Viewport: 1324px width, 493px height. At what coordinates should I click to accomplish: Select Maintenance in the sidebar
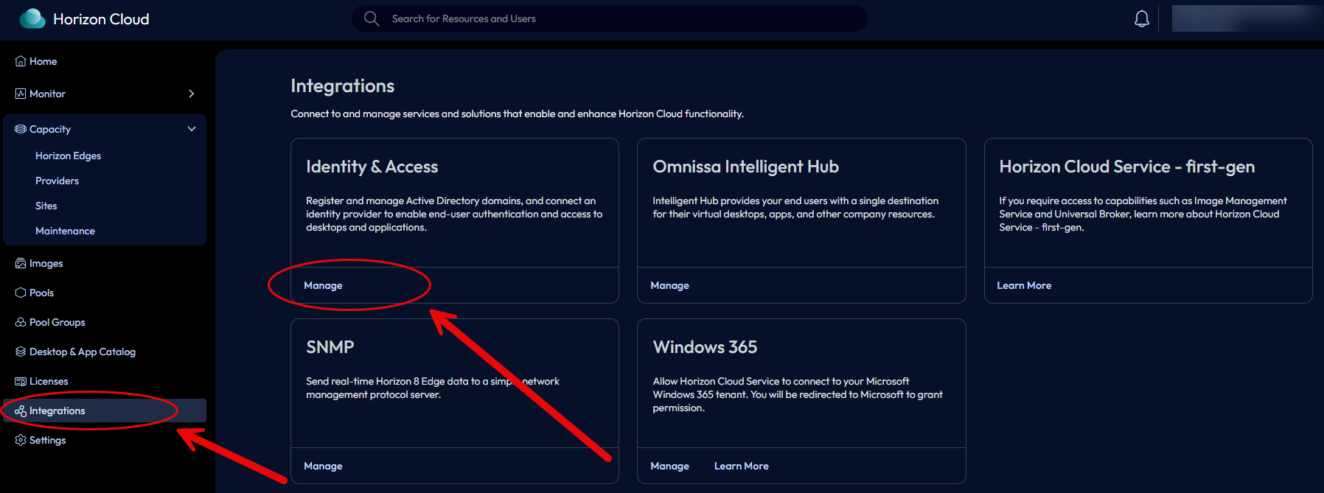(65, 231)
